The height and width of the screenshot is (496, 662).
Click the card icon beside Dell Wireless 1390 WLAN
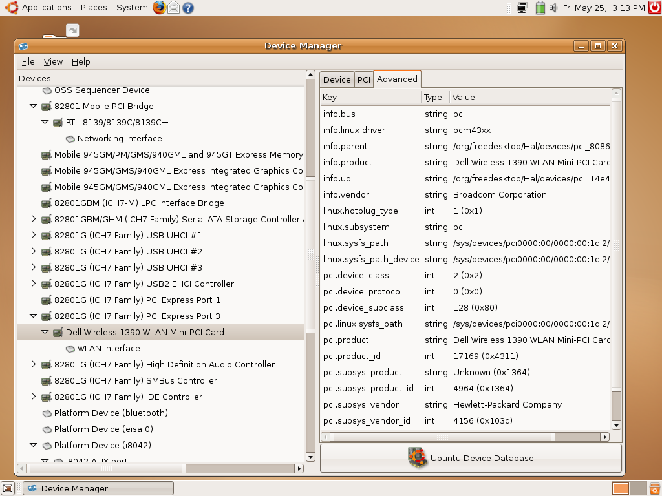pyautogui.click(x=58, y=333)
